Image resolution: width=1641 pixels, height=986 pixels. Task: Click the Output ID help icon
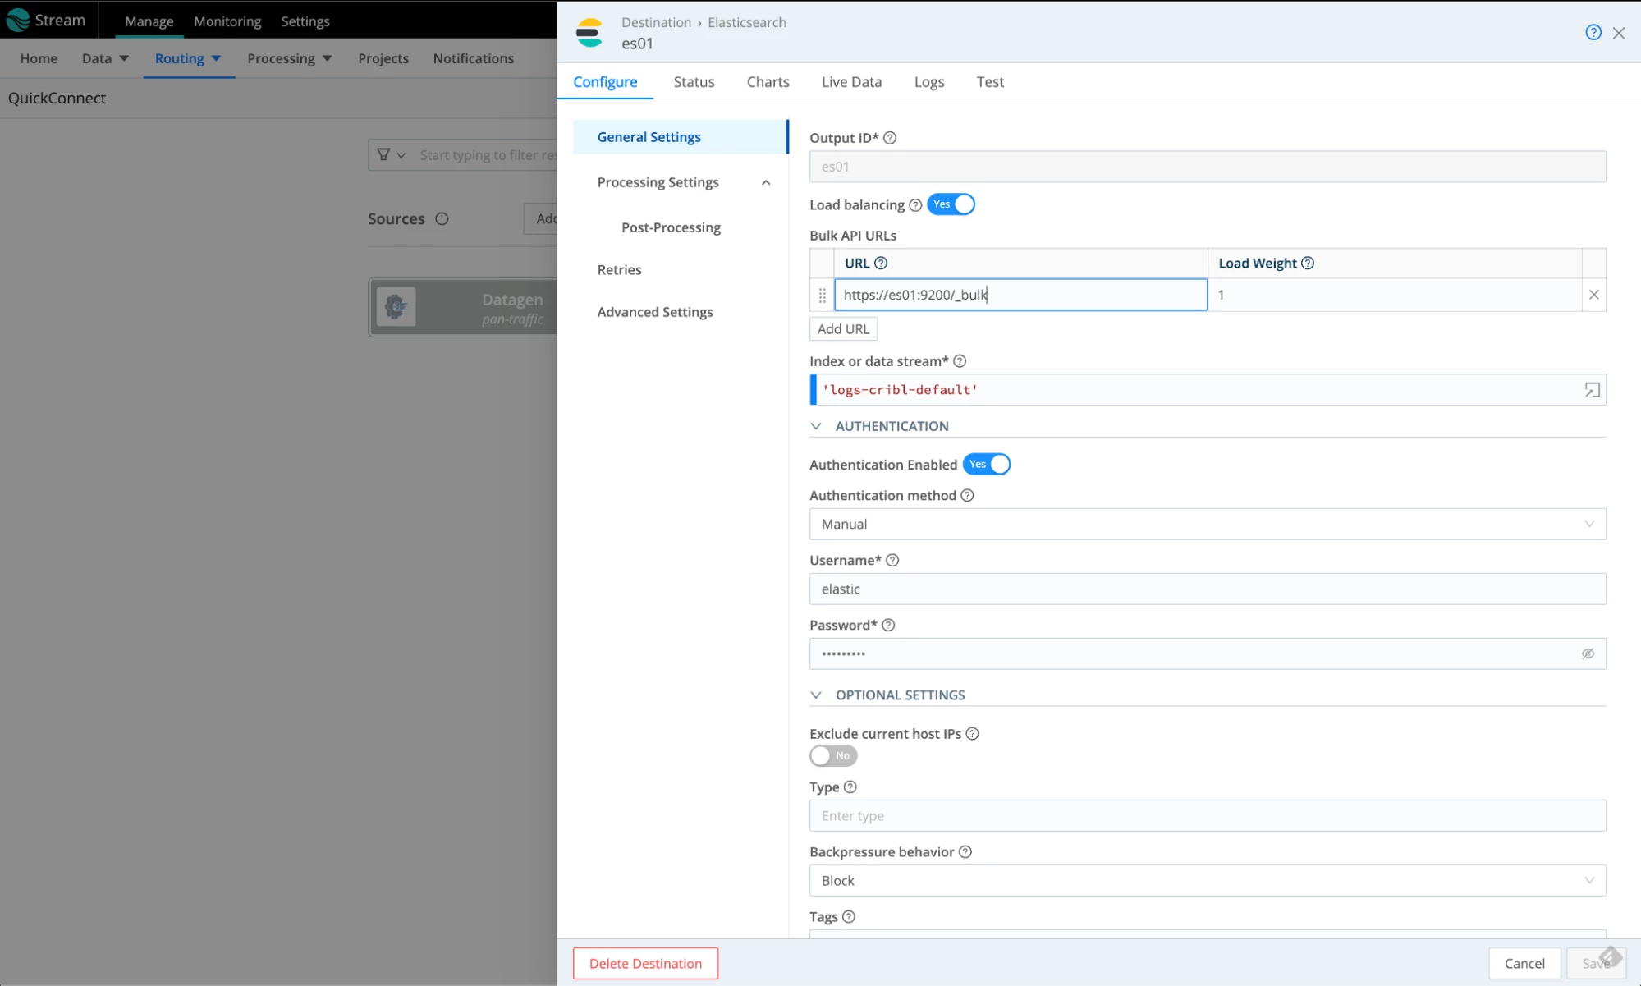[889, 138]
